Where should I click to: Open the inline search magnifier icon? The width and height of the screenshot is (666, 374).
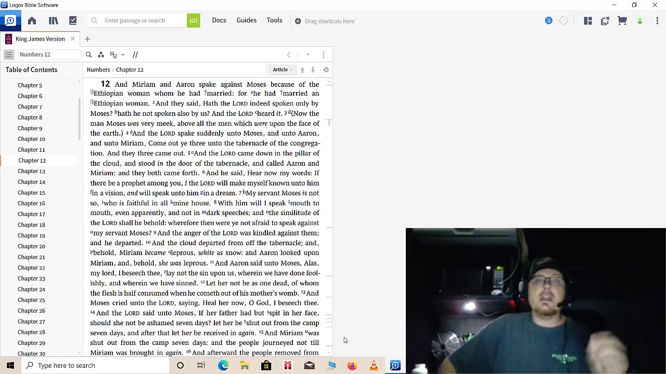88,55
